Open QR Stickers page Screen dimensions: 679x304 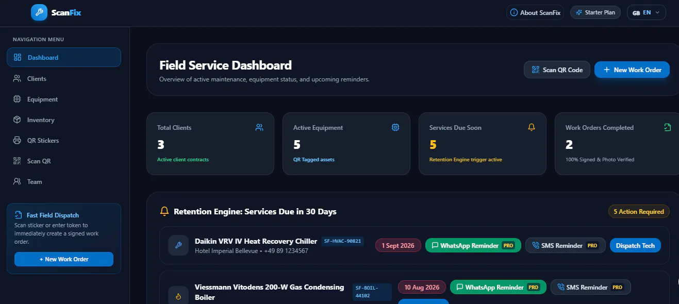point(64,140)
